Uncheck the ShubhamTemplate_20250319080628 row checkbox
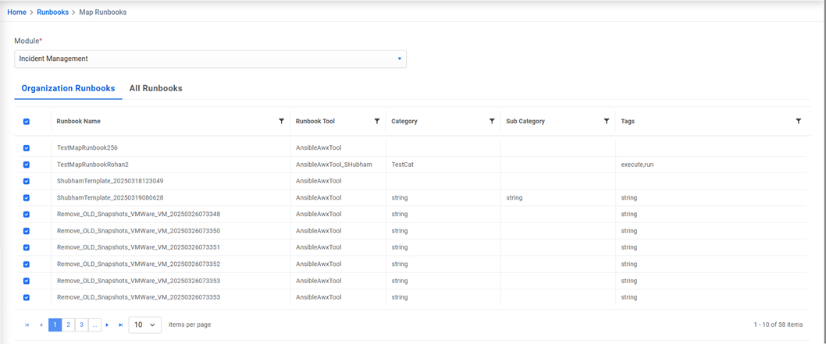This screenshot has width=826, height=344. (x=27, y=198)
